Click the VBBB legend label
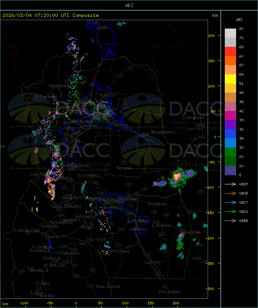The width and height of the screenshot is (258, 308). point(243,221)
